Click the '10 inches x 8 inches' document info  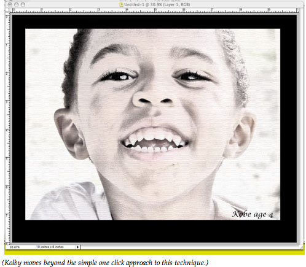coord(50,247)
